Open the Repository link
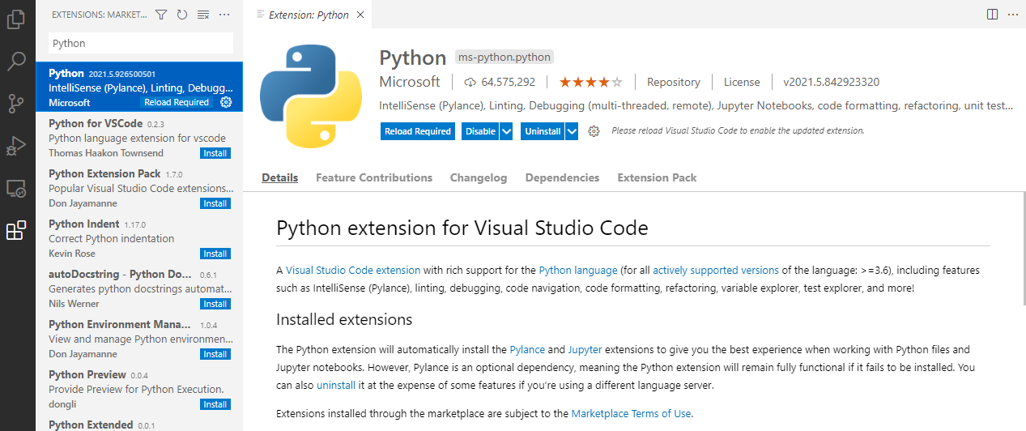 pyautogui.click(x=674, y=82)
